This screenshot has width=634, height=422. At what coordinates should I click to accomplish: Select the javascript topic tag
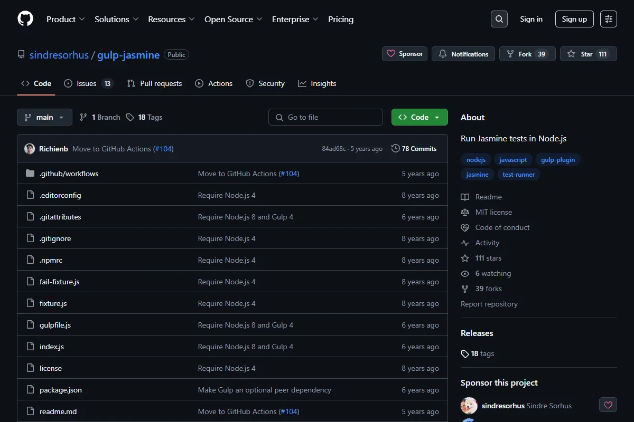pos(513,159)
